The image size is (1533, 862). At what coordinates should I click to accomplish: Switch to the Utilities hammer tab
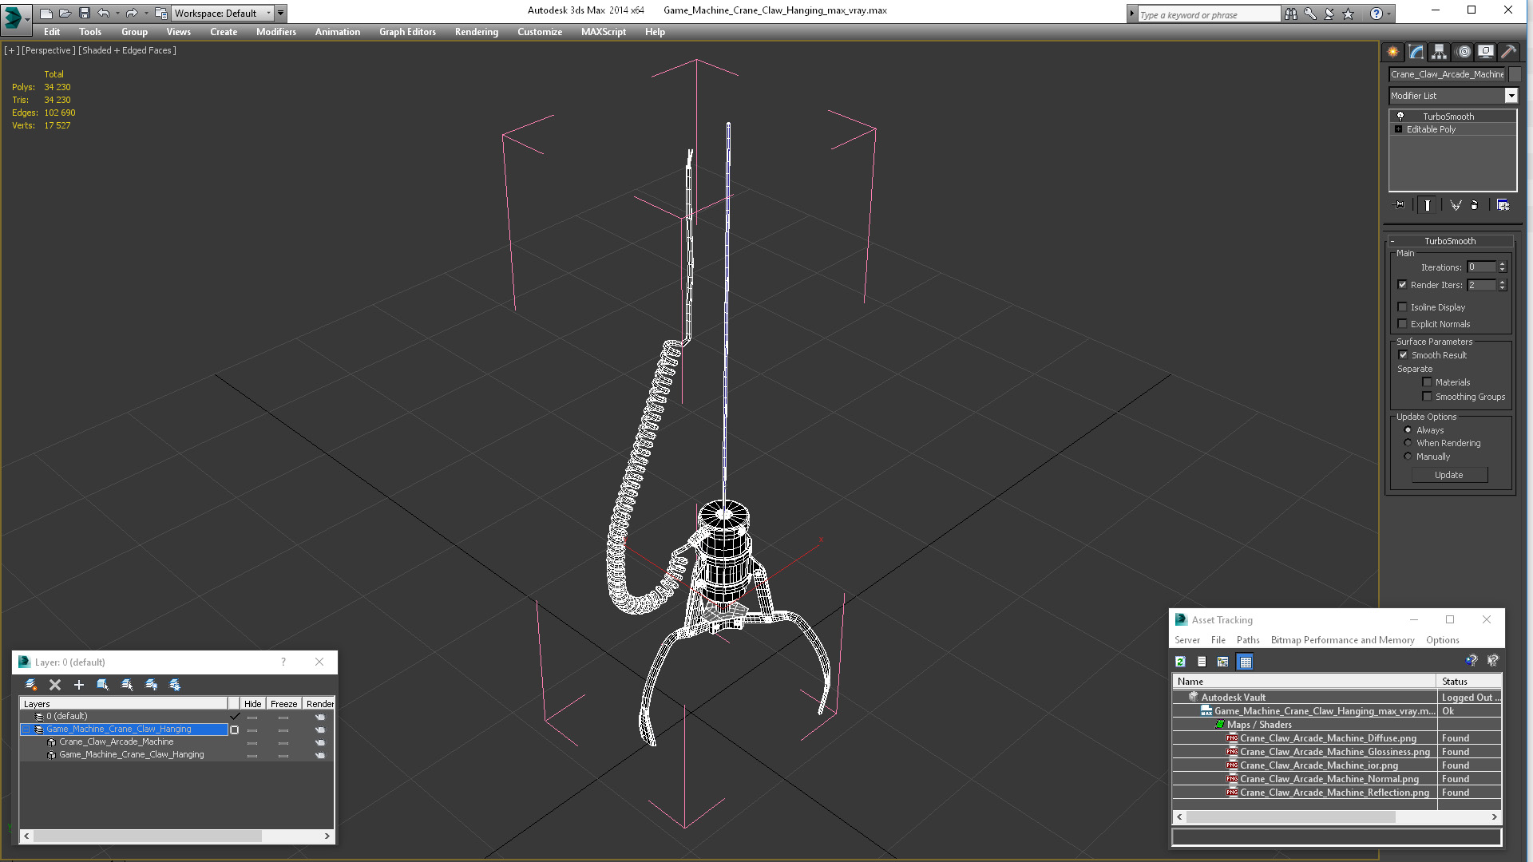pos(1508,52)
